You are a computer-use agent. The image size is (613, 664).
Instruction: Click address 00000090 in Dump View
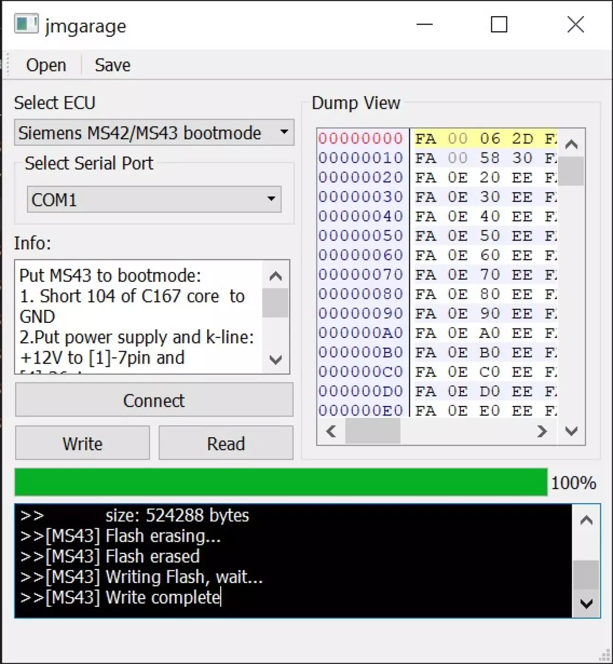(360, 313)
